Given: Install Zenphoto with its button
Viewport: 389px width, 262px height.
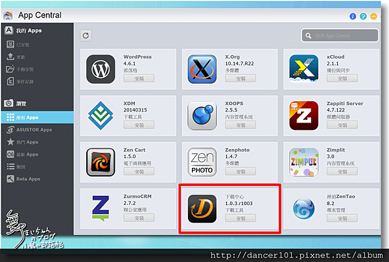Looking at the screenshot, I should click(x=241, y=171).
